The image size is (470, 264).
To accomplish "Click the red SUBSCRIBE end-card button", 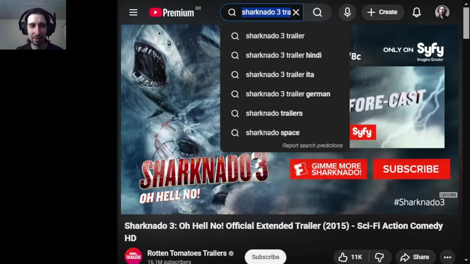I will coord(411,169).
